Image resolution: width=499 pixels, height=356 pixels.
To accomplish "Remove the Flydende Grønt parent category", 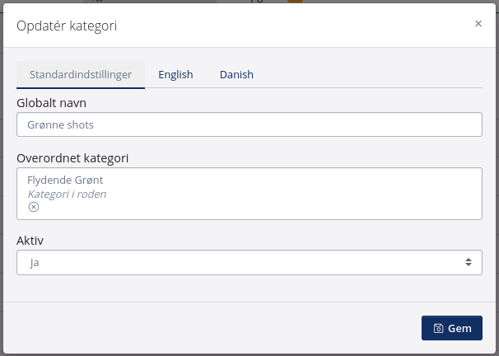I will 34,208.
